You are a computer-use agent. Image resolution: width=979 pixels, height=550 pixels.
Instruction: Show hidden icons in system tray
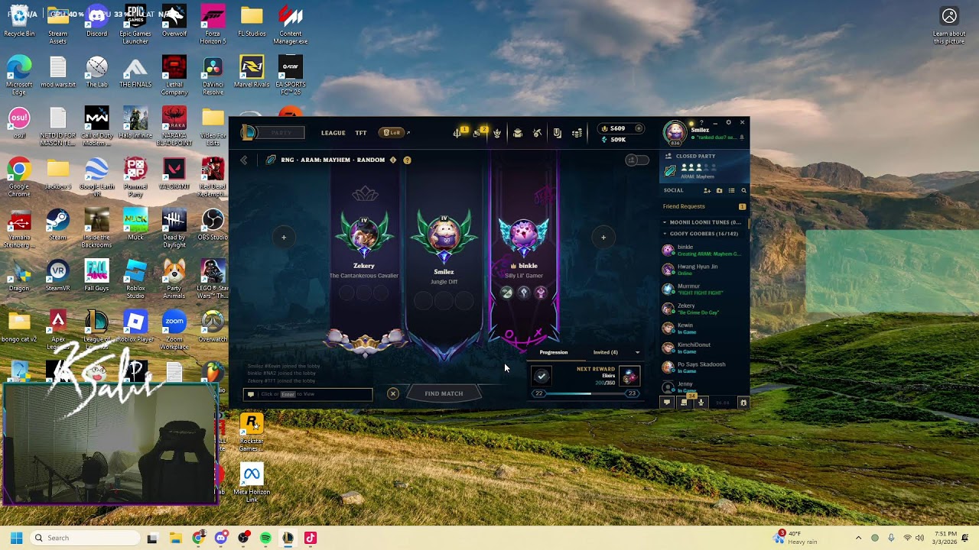point(858,538)
